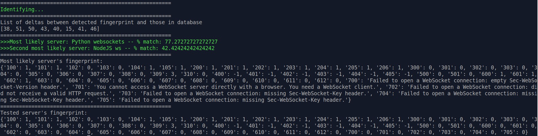
Task: Click the green "Identifying..." status line
Action: (x=22, y=10)
